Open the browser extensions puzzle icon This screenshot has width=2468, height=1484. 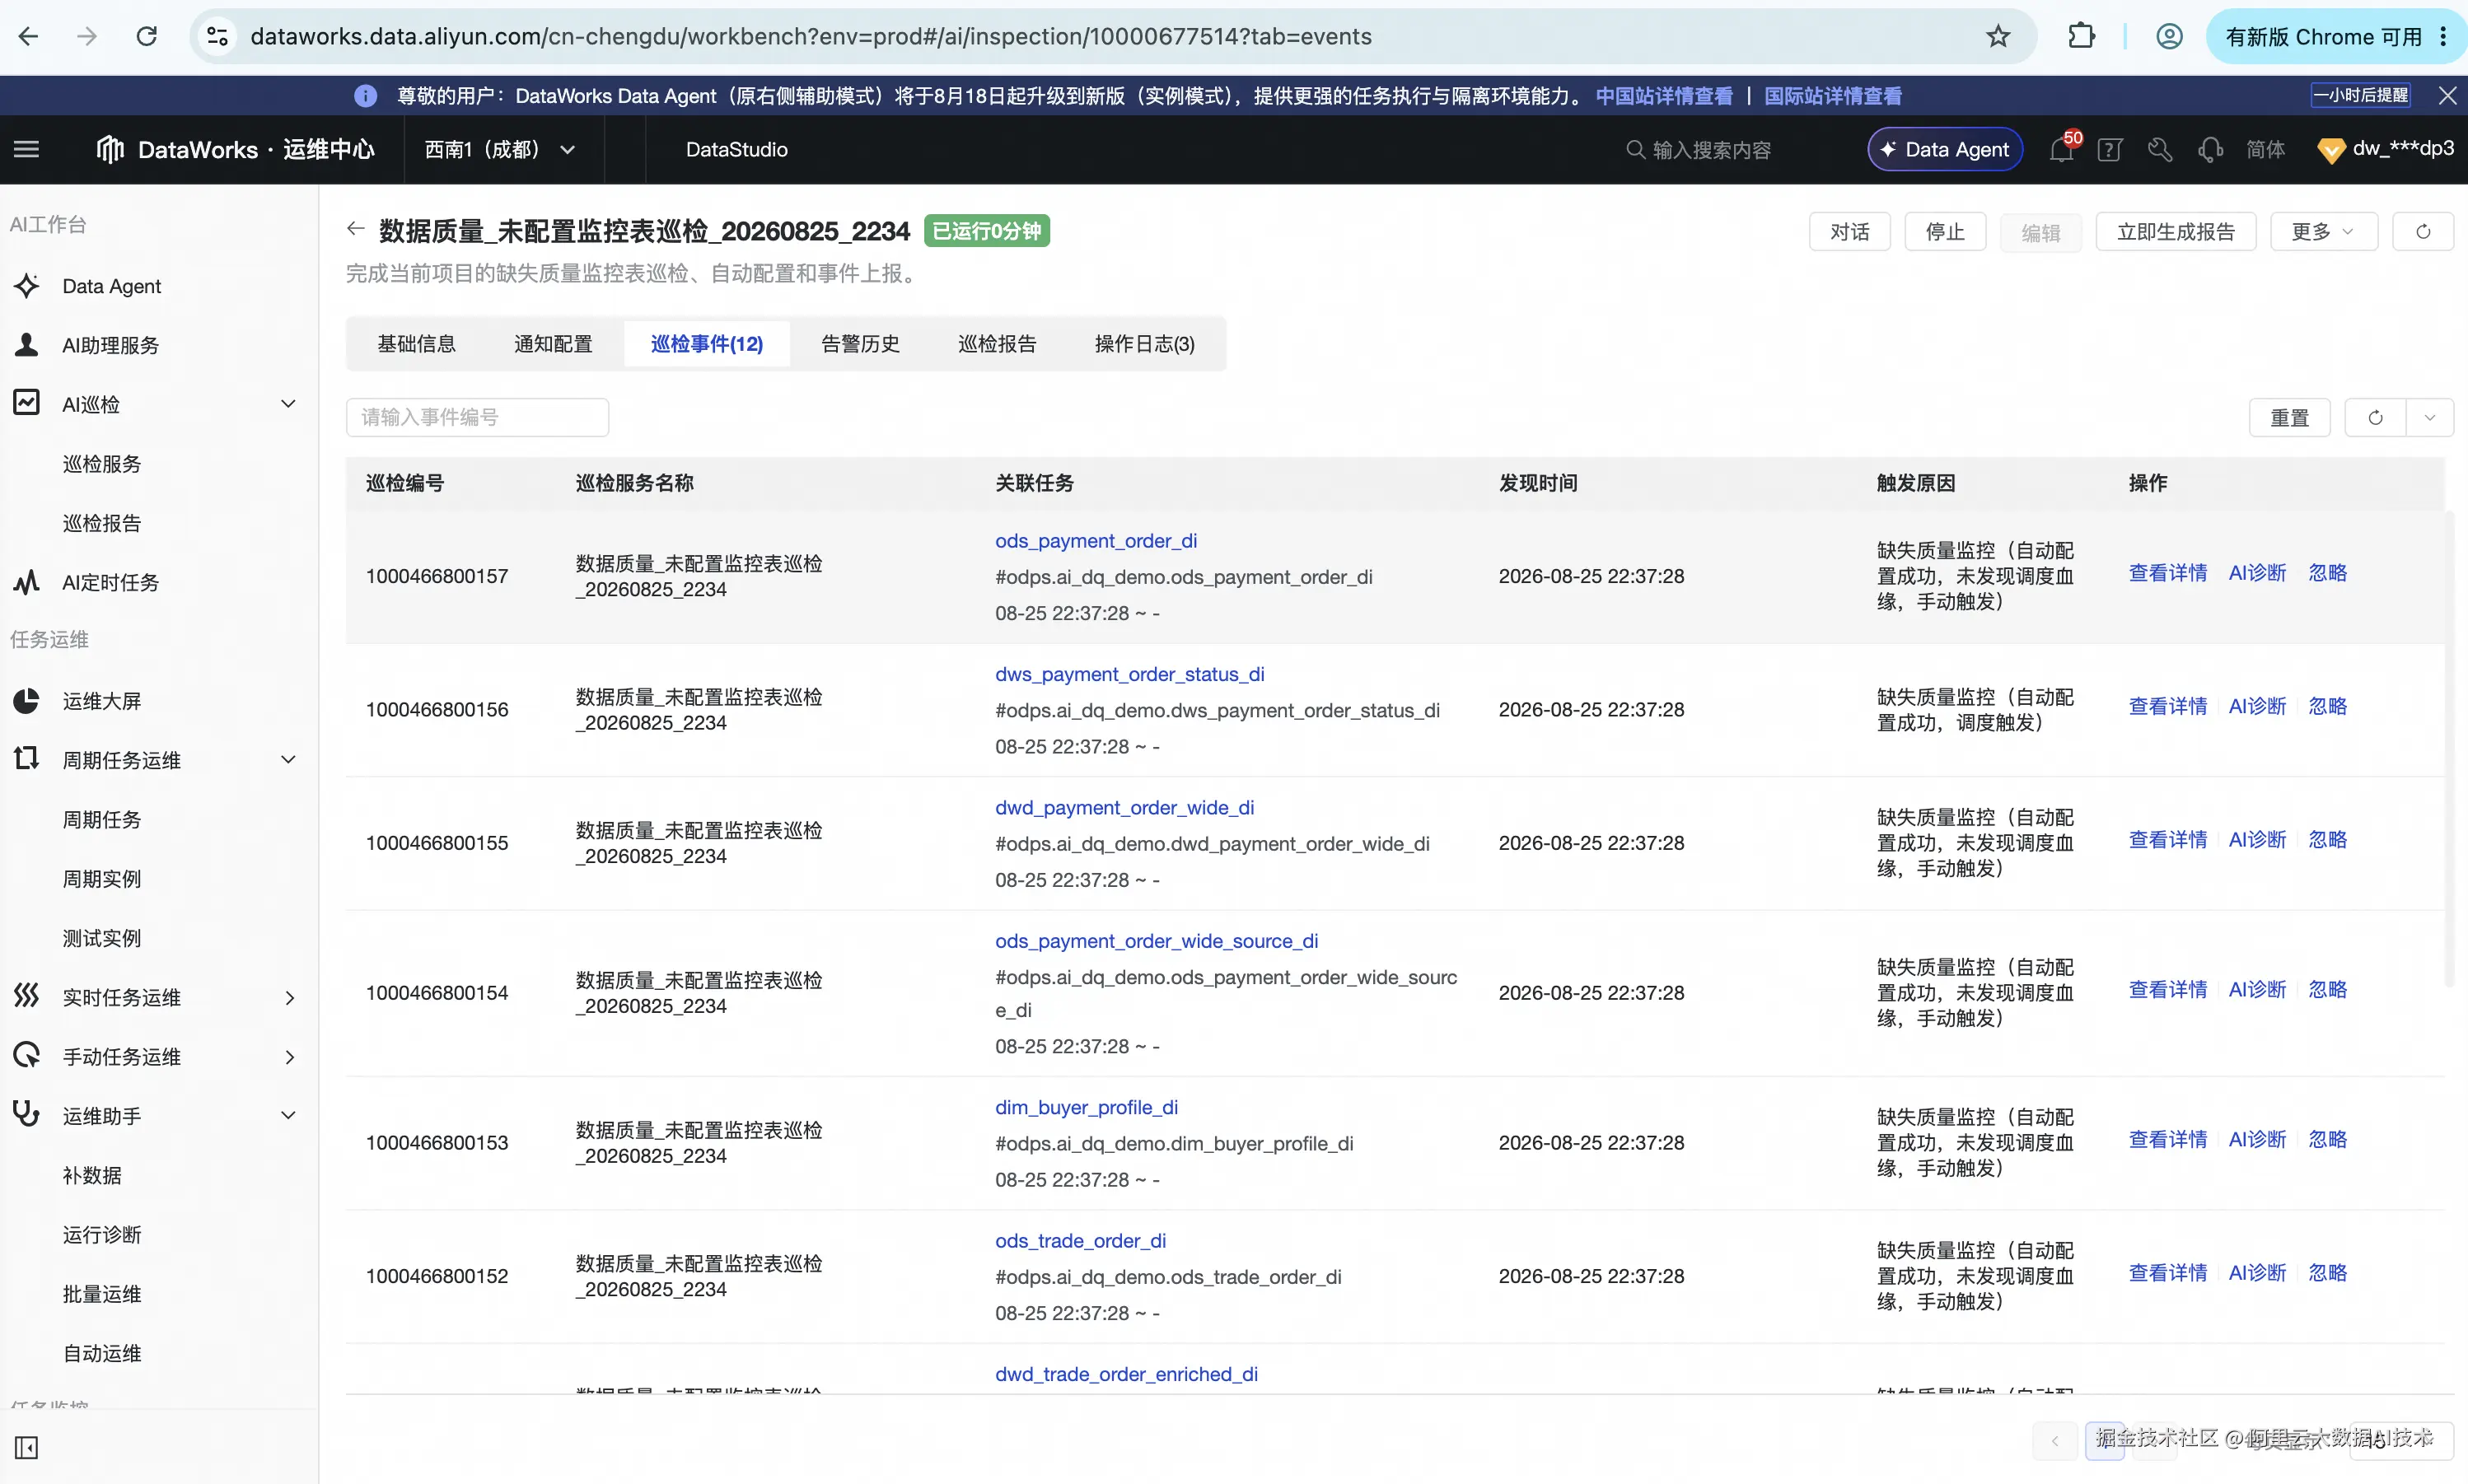[x=2081, y=37]
